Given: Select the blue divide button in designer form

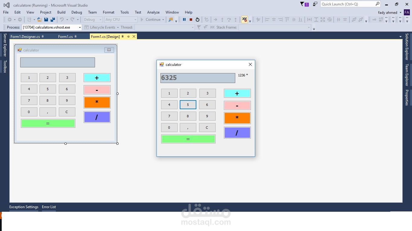Looking at the screenshot, I should click(97, 117).
